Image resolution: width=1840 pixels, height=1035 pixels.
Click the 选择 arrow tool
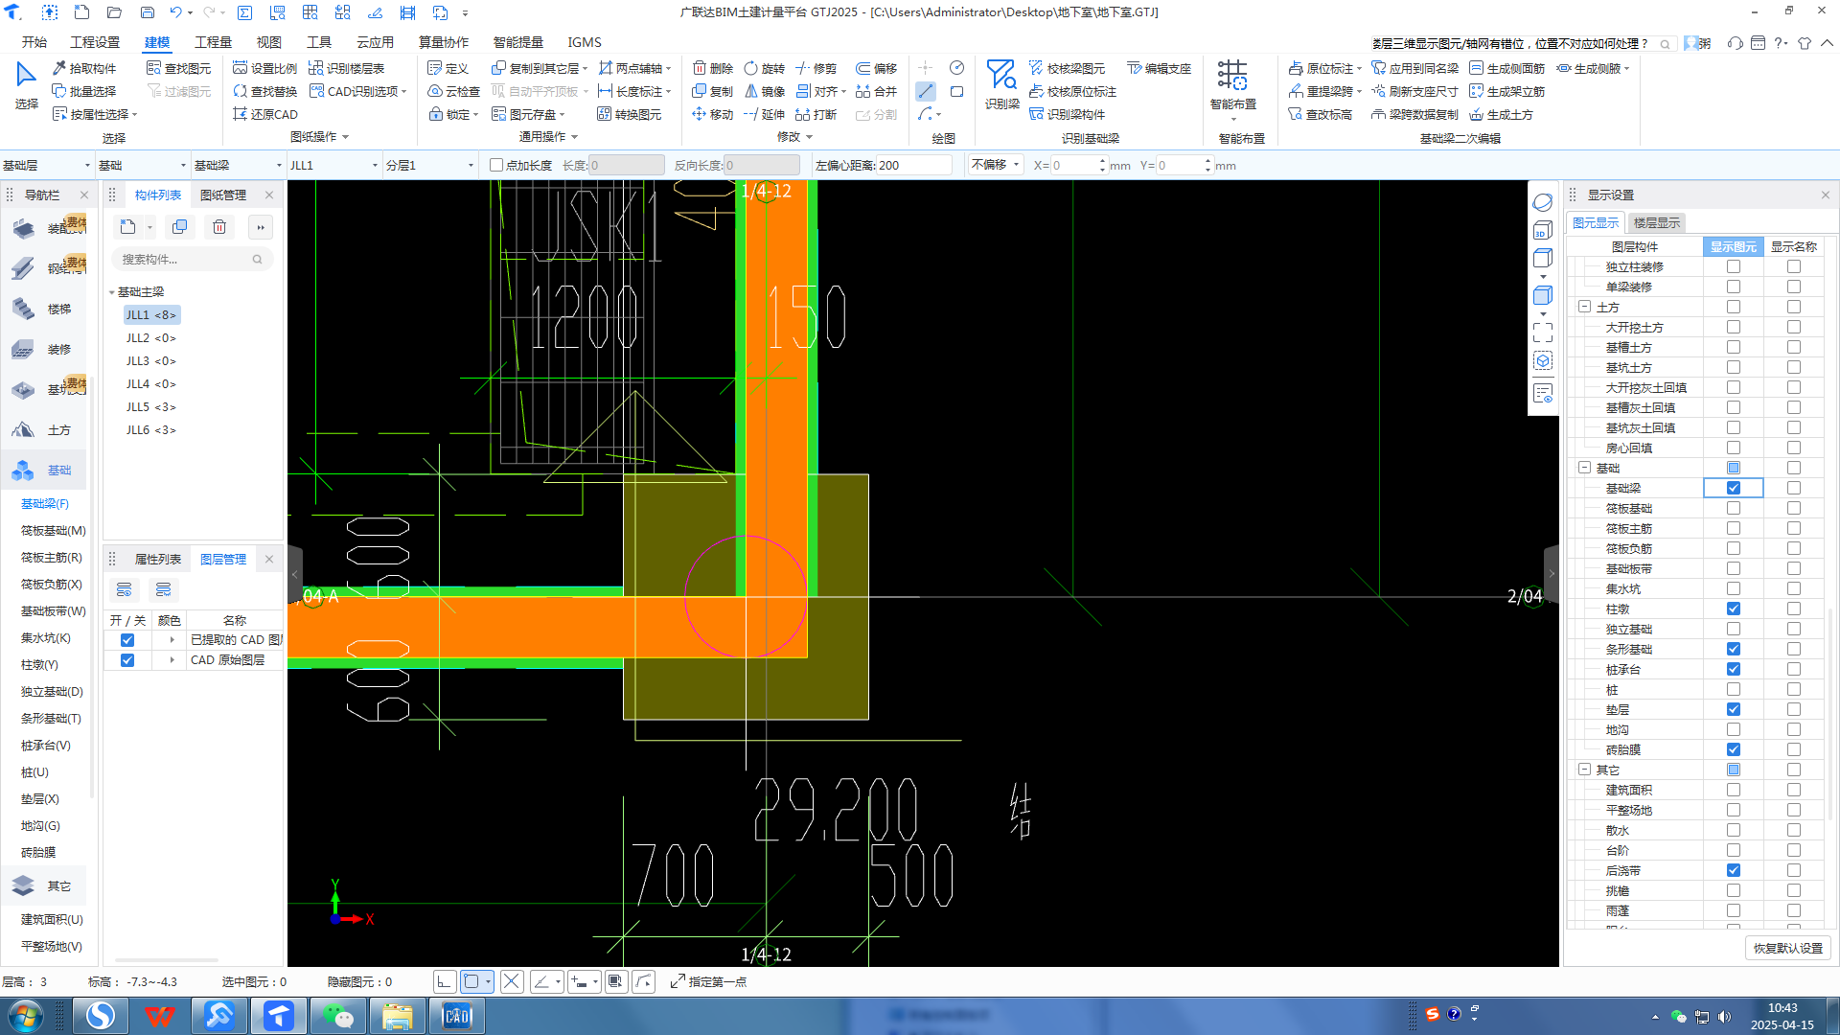tap(26, 85)
